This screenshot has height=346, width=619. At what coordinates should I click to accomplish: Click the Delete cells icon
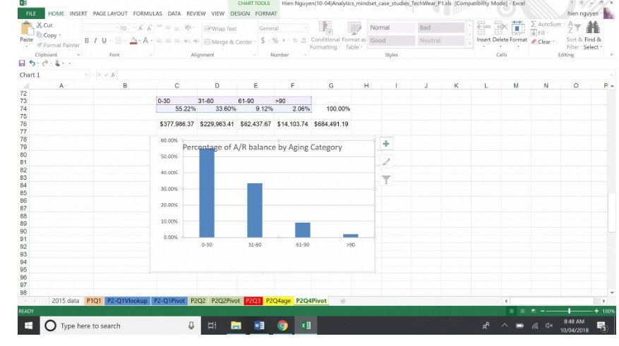[x=500, y=28]
